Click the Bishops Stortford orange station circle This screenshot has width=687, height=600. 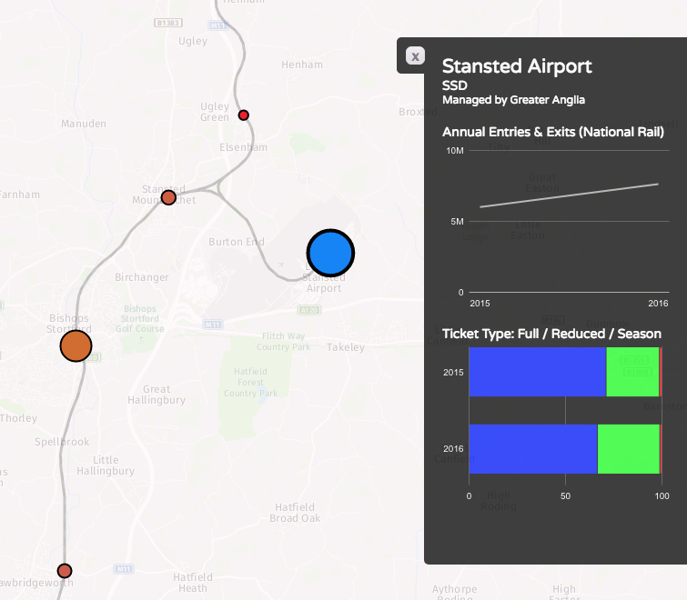point(76,345)
